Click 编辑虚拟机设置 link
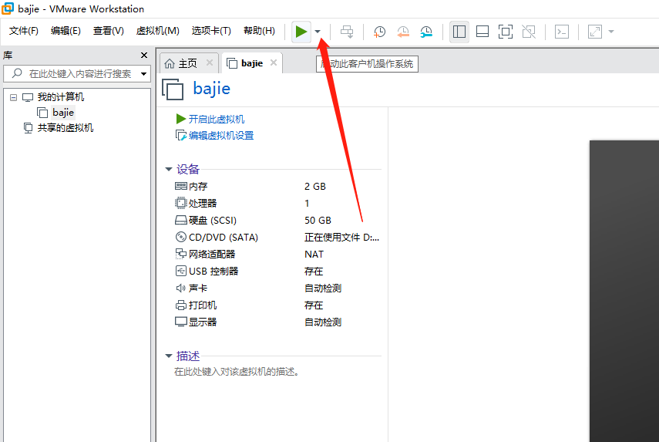Image resolution: width=659 pixels, height=442 pixels. tap(220, 136)
